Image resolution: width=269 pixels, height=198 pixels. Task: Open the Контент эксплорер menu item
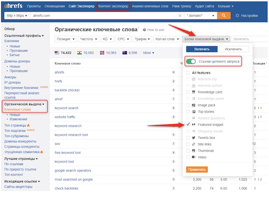113,6
